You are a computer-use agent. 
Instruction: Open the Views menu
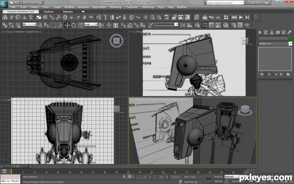pyautogui.click(x=46, y=7)
